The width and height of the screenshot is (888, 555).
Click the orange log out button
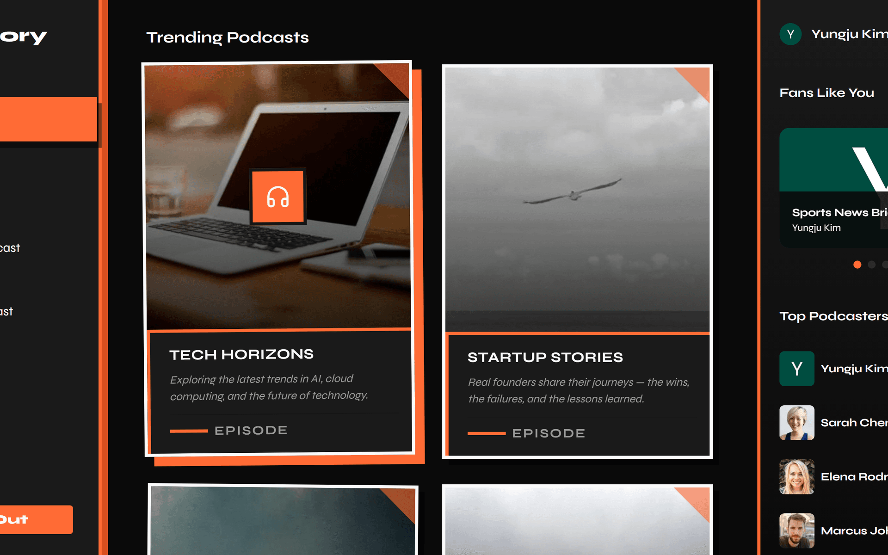pos(36,519)
